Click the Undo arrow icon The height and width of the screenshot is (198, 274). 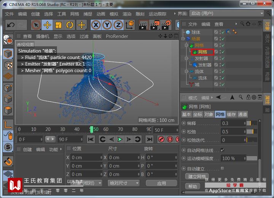pyautogui.click(x=11, y=25)
